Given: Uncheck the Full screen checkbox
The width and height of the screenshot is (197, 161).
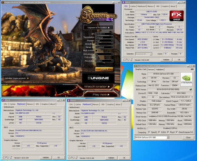Looking at the screenshot, I should [96, 57].
